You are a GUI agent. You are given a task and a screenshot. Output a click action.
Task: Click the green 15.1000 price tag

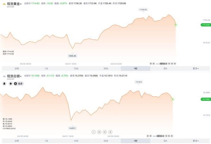pos(206,99)
